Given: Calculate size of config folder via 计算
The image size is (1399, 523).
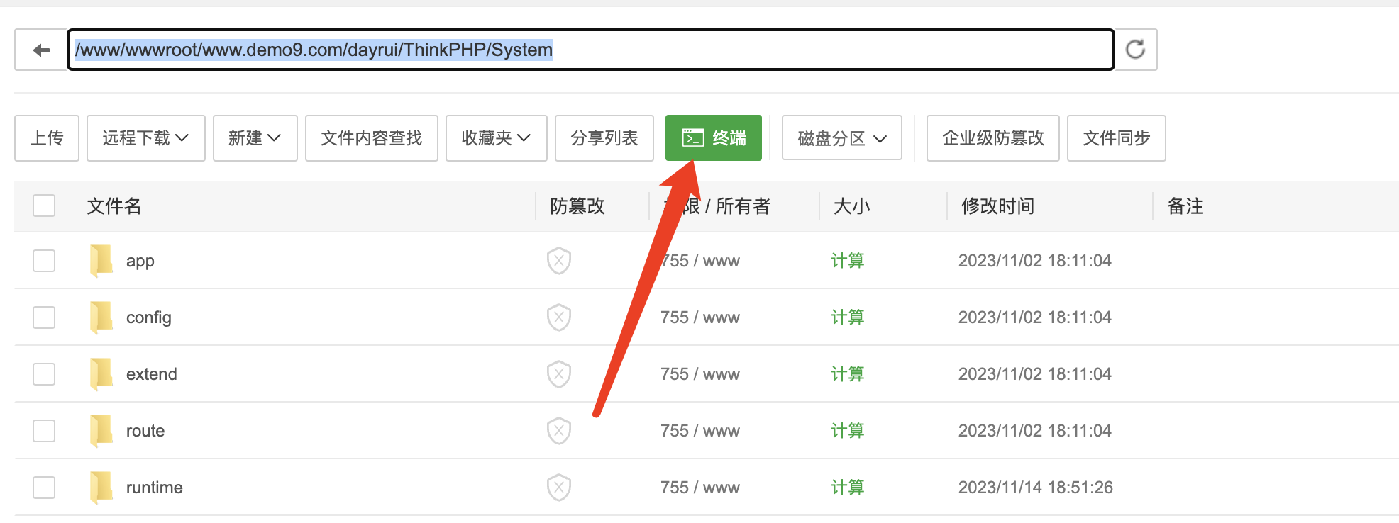Looking at the screenshot, I should [848, 317].
